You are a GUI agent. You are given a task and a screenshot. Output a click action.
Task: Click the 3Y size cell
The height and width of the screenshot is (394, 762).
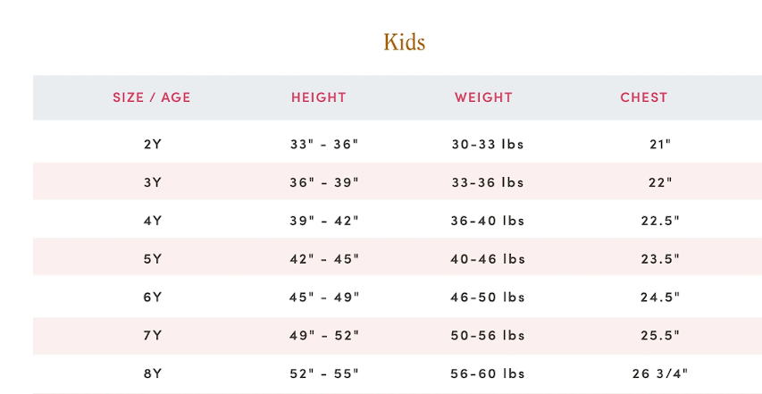tap(153, 182)
